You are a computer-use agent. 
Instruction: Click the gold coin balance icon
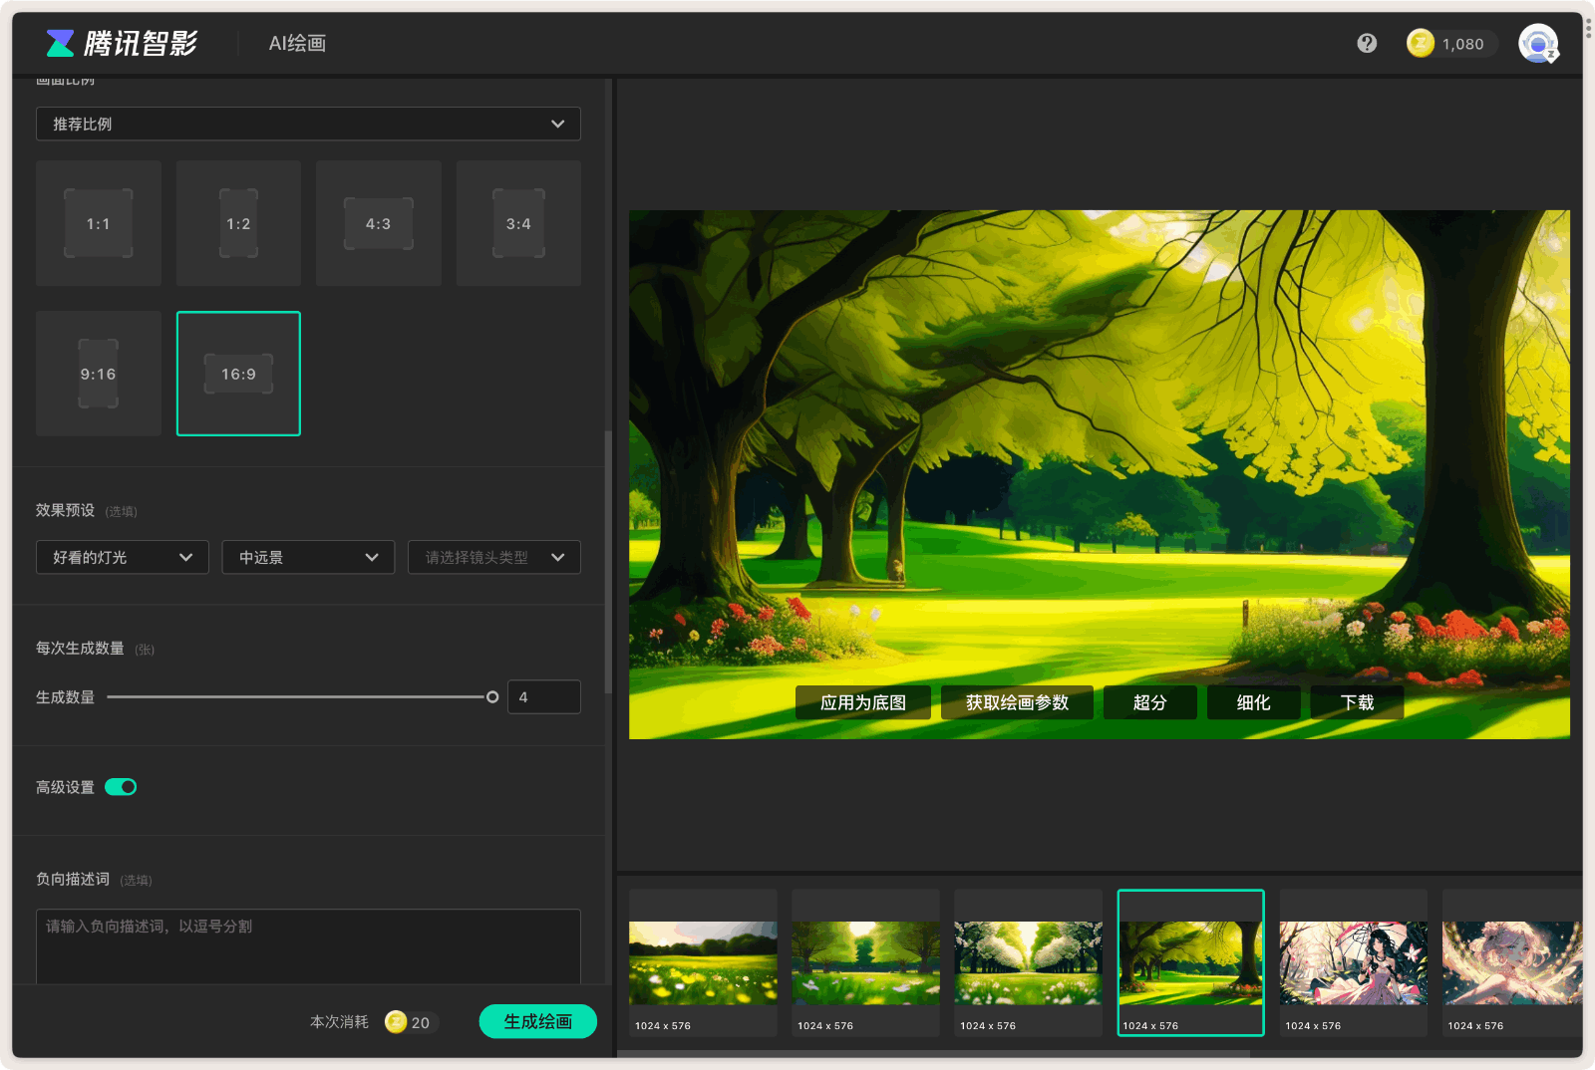pos(1420,43)
